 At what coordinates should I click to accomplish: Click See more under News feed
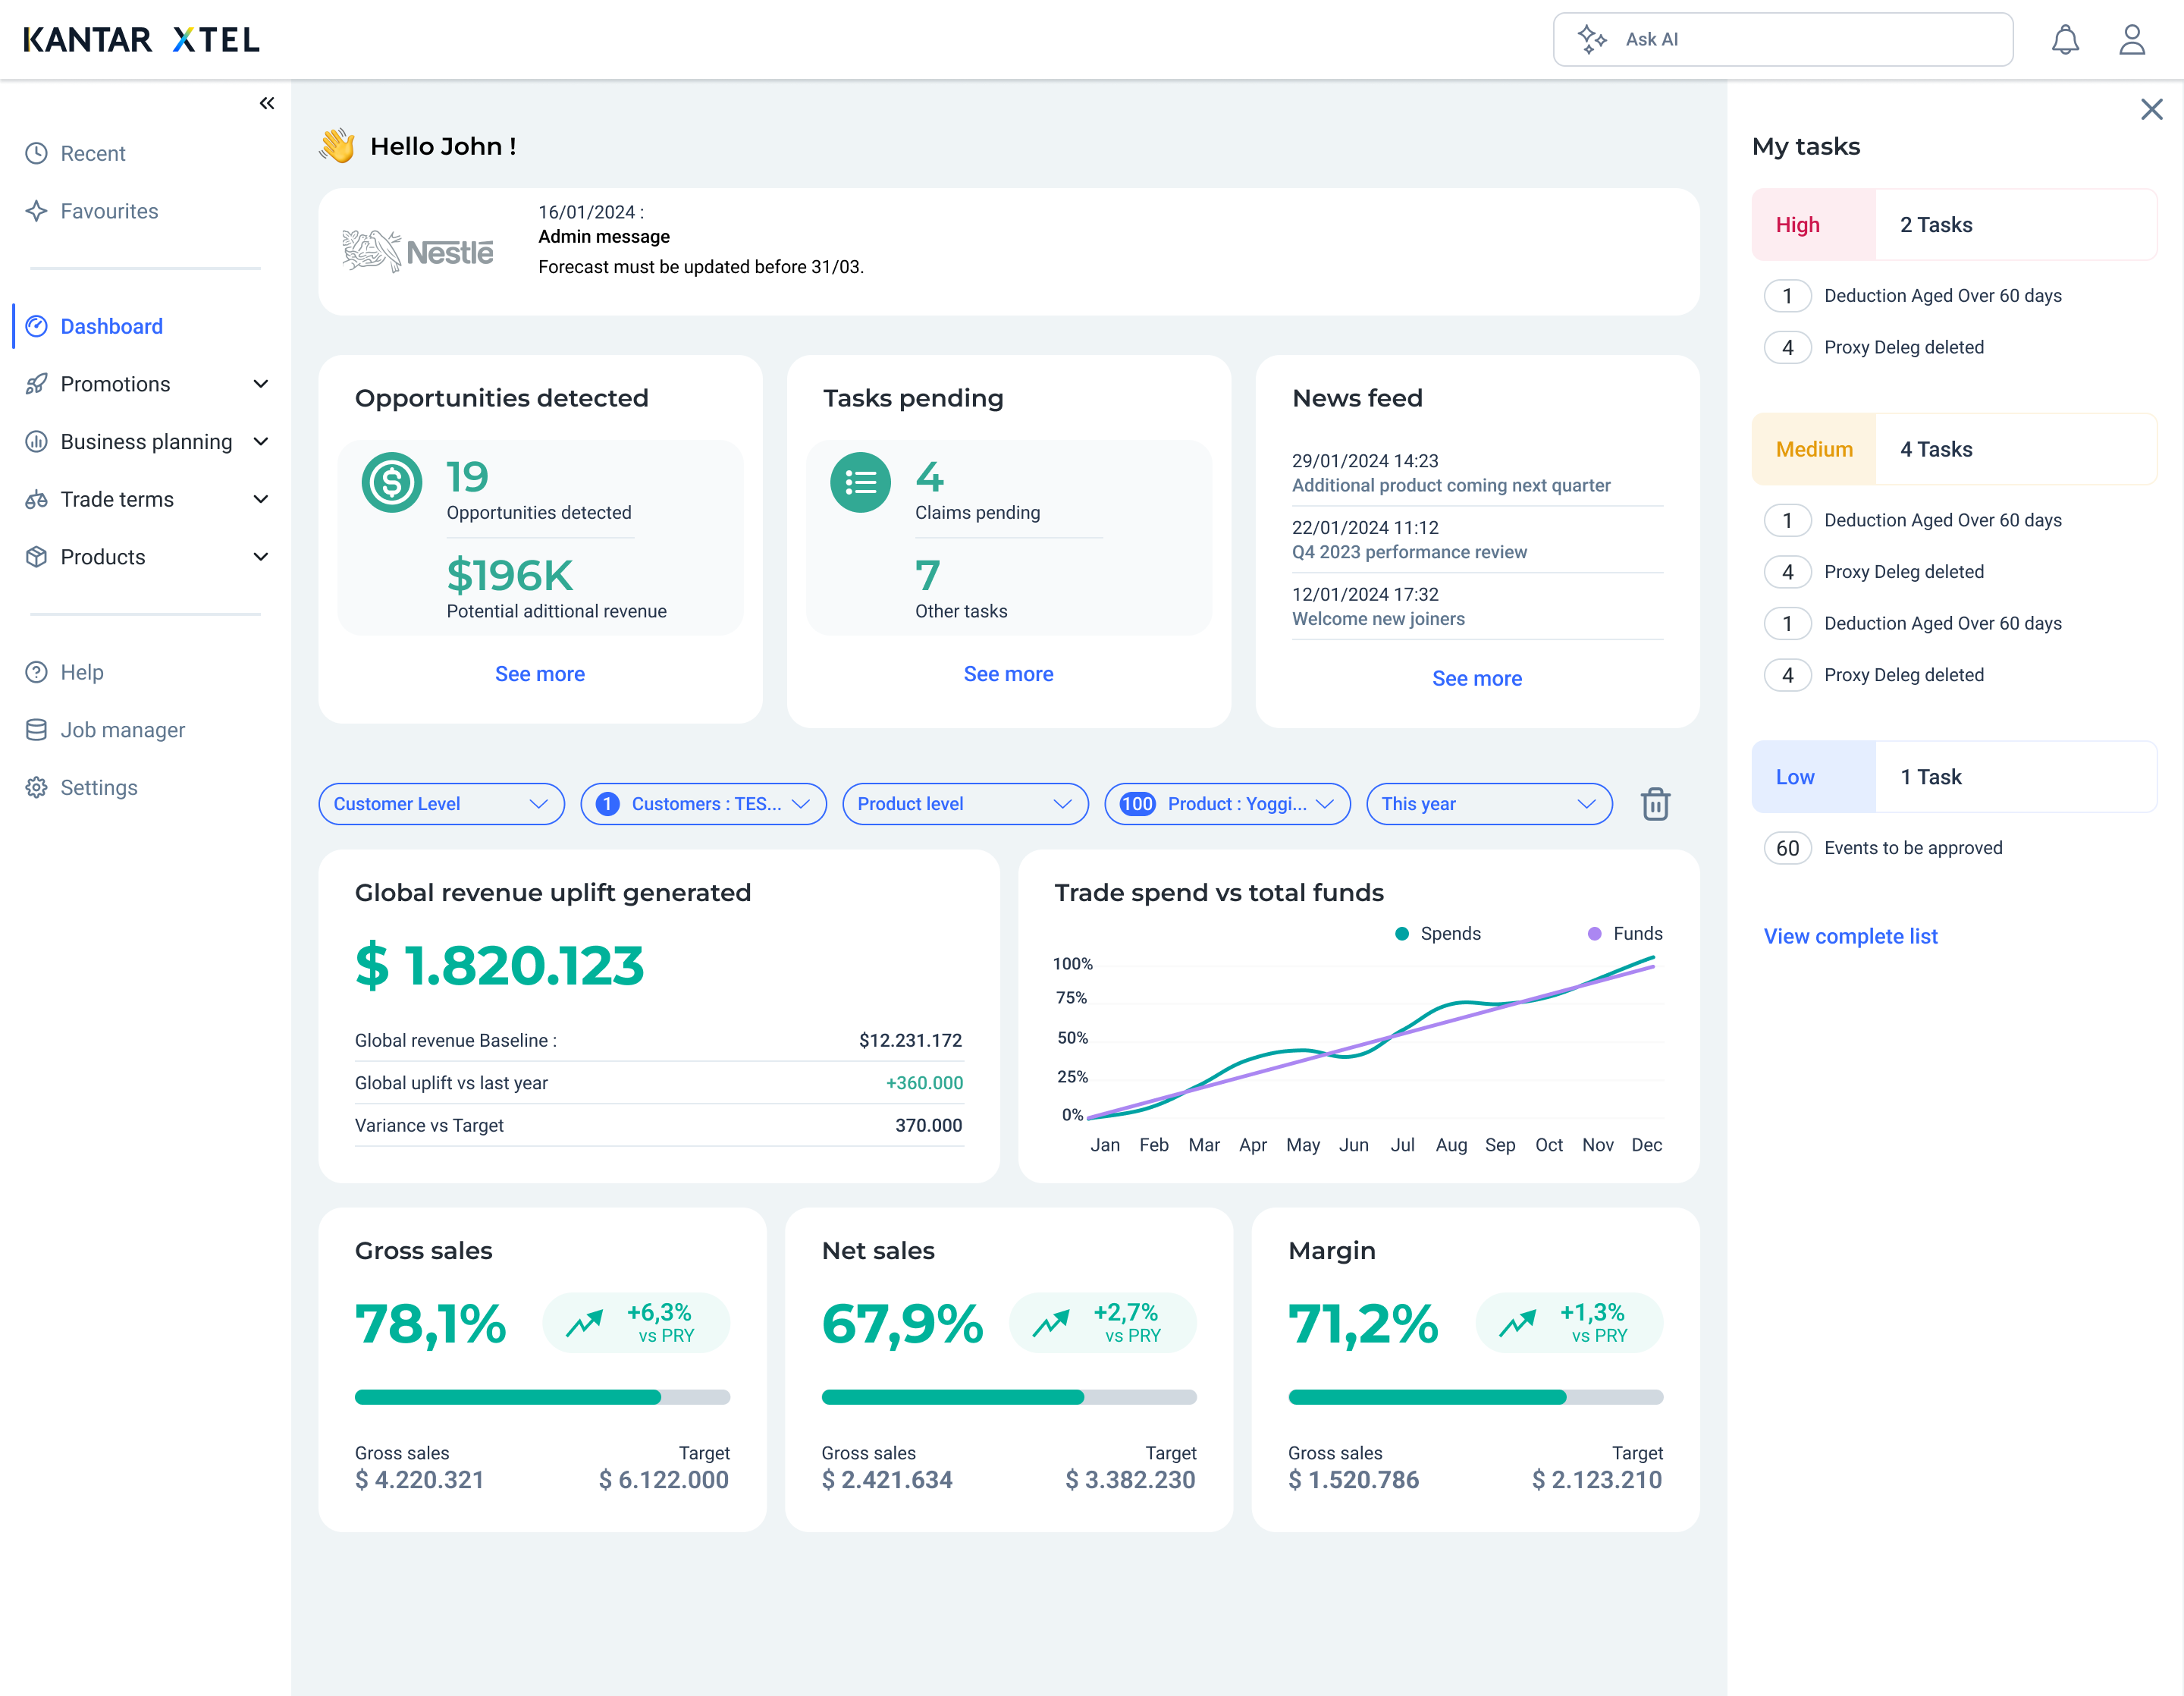(x=1476, y=678)
